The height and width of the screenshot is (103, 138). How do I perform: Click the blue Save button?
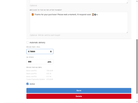(x=79, y=91)
